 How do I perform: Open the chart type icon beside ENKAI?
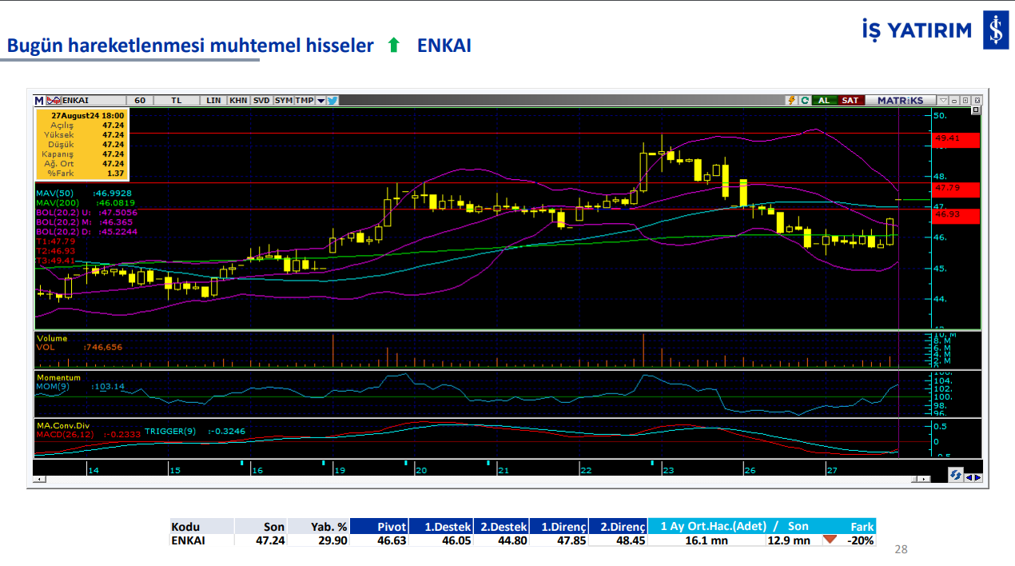point(53,101)
